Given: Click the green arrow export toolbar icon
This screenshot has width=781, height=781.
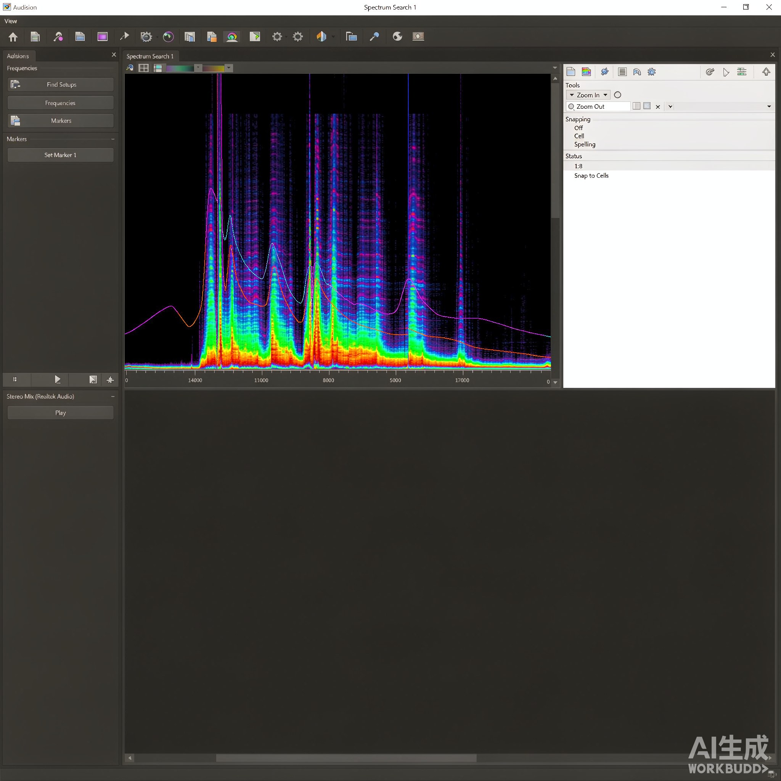Looking at the screenshot, I should click(x=255, y=37).
